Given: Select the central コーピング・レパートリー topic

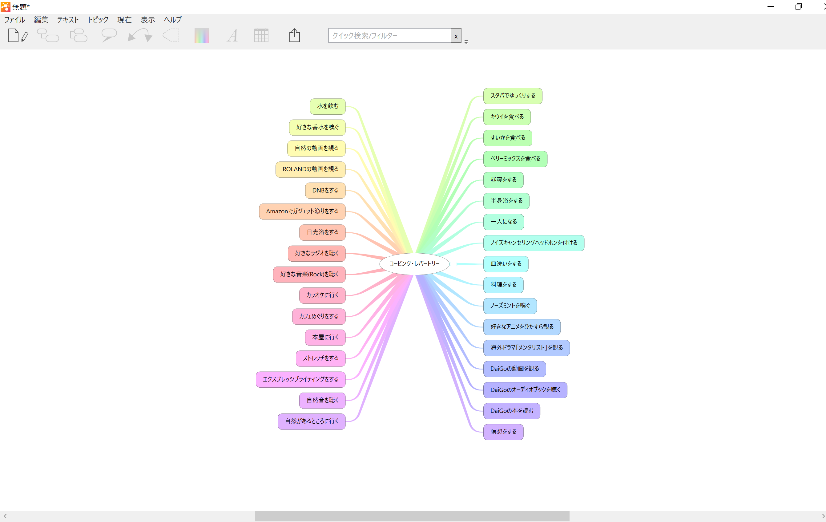Looking at the screenshot, I should pos(414,263).
